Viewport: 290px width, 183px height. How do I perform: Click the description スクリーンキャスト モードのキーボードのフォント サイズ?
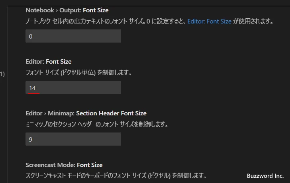[116, 175]
